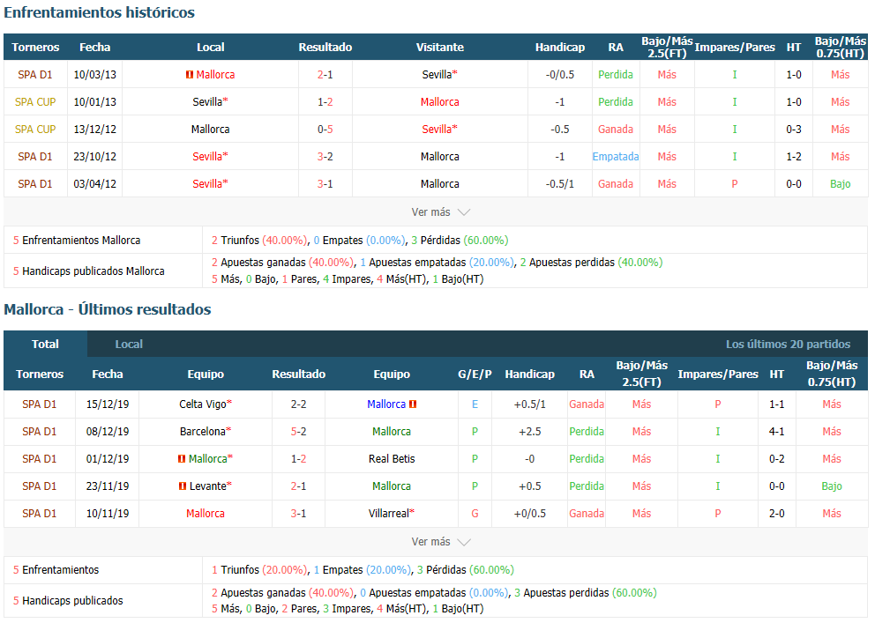The image size is (875, 623).
Task: Open result 2-1 of Mallorca vs Sevilla 10/03/13
Action: [x=325, y=75]
